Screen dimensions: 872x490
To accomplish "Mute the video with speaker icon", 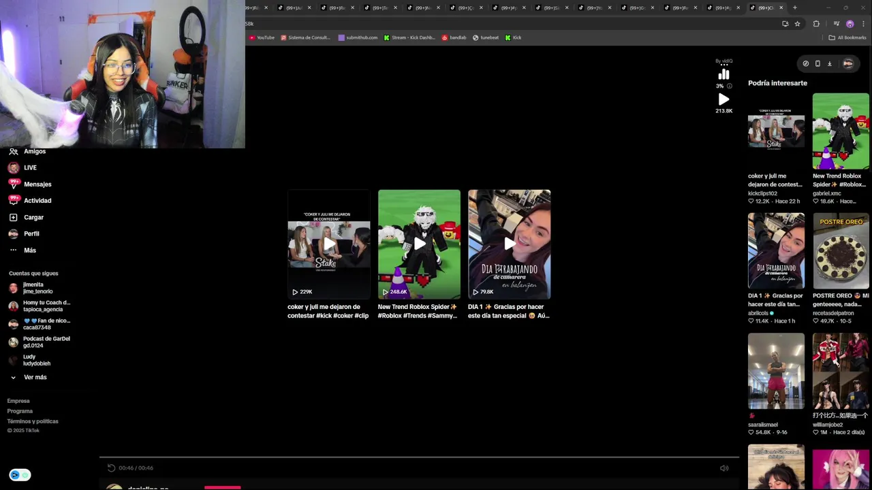I will pos(724,468).
